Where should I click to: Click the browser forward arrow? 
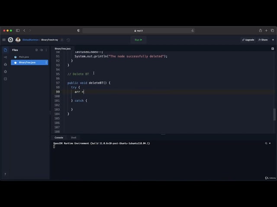[x=30, y=31]
